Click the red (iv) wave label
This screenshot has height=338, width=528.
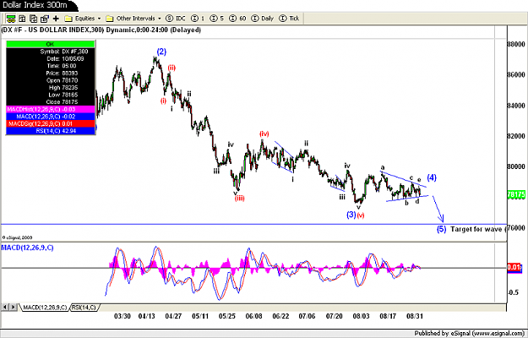coord(264,134)
